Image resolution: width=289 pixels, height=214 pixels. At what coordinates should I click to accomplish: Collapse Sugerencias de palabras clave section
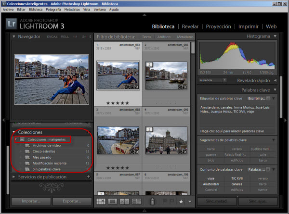tap(274, 140)
